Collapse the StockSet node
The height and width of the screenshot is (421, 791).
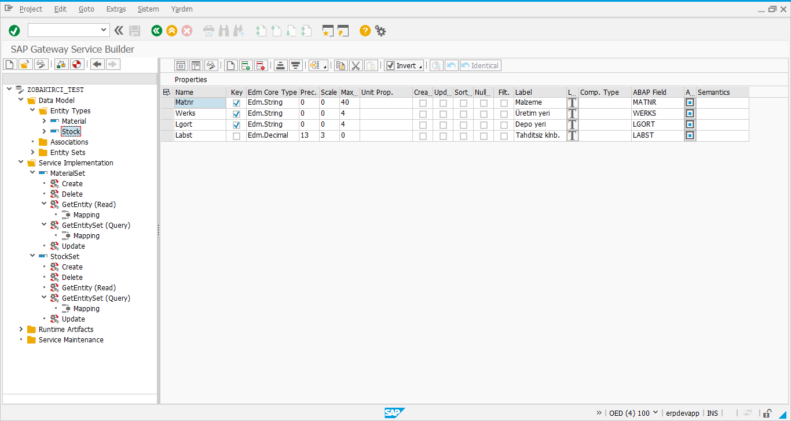32,256
